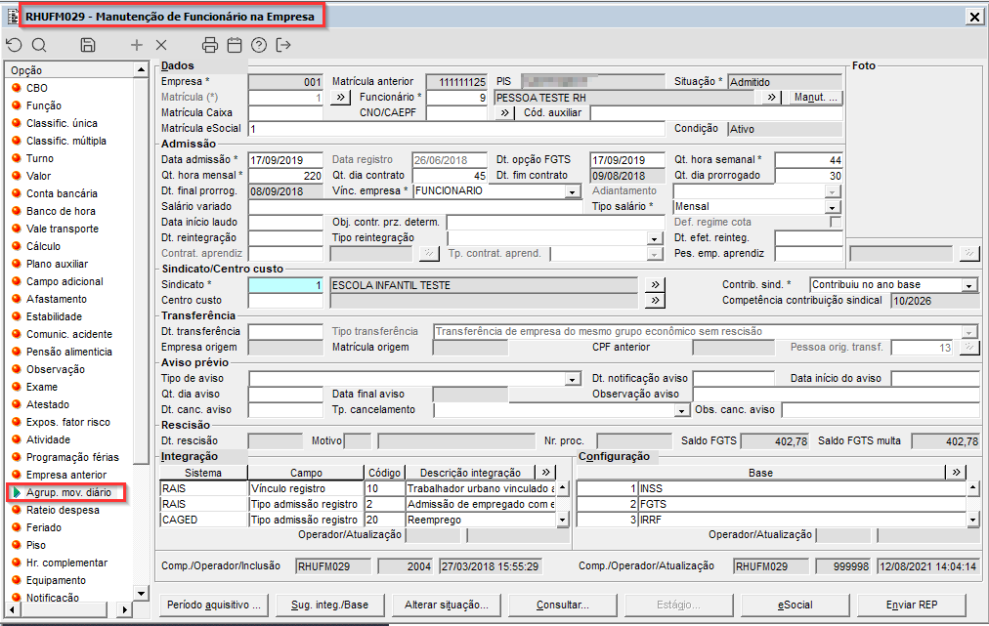Viewport: 989px width, 626px height.
Task: Open Sindicato lookup arrow beside ESCOLA INFANTIL TESTE
Action: (656, 285)
